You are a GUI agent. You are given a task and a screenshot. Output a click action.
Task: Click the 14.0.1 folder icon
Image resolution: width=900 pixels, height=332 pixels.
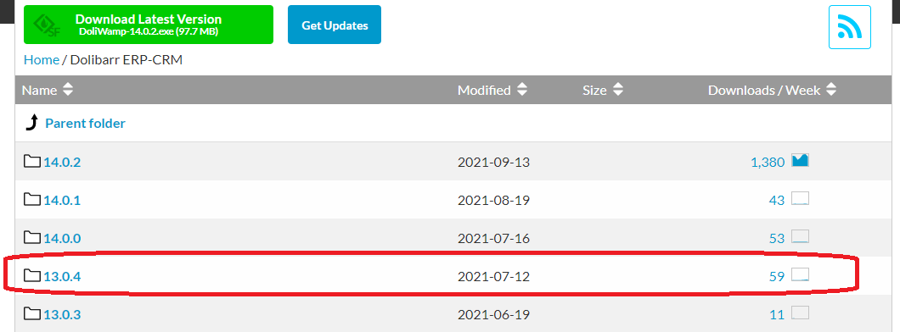coord(32,199)
